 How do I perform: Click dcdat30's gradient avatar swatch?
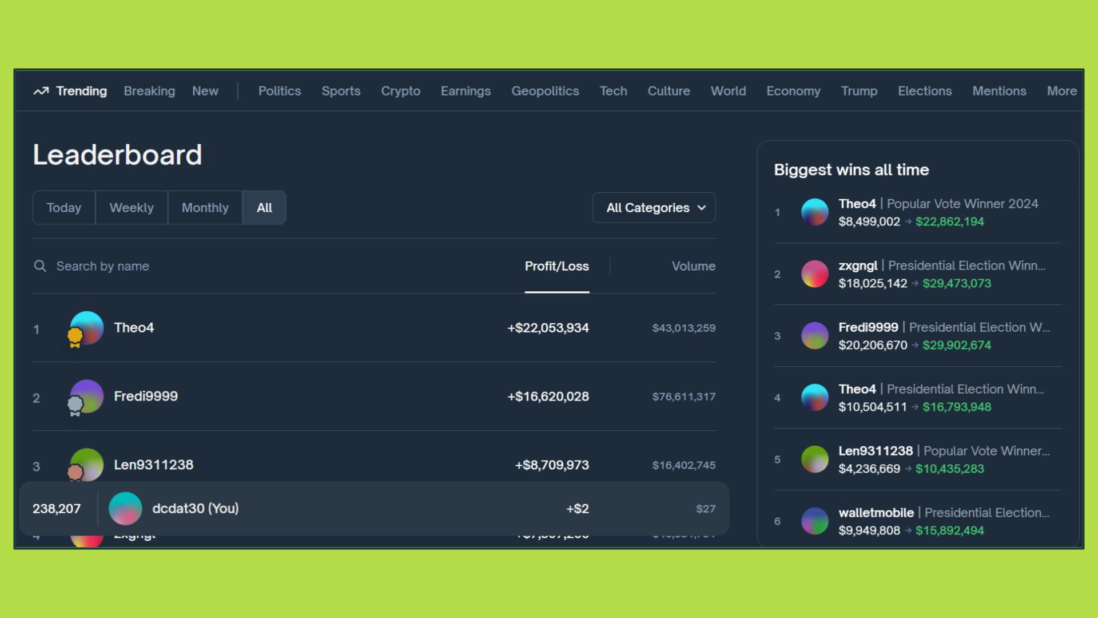(x=125, y=508)
